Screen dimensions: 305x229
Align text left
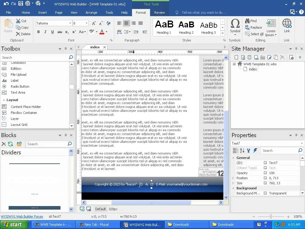[119, 23]
